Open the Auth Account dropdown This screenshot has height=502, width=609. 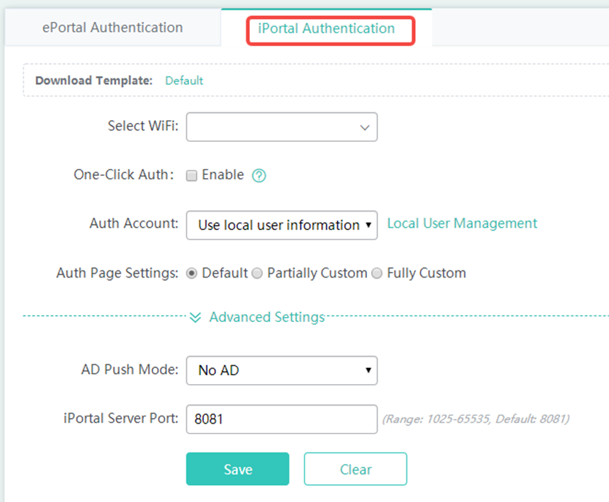point(281,225)
